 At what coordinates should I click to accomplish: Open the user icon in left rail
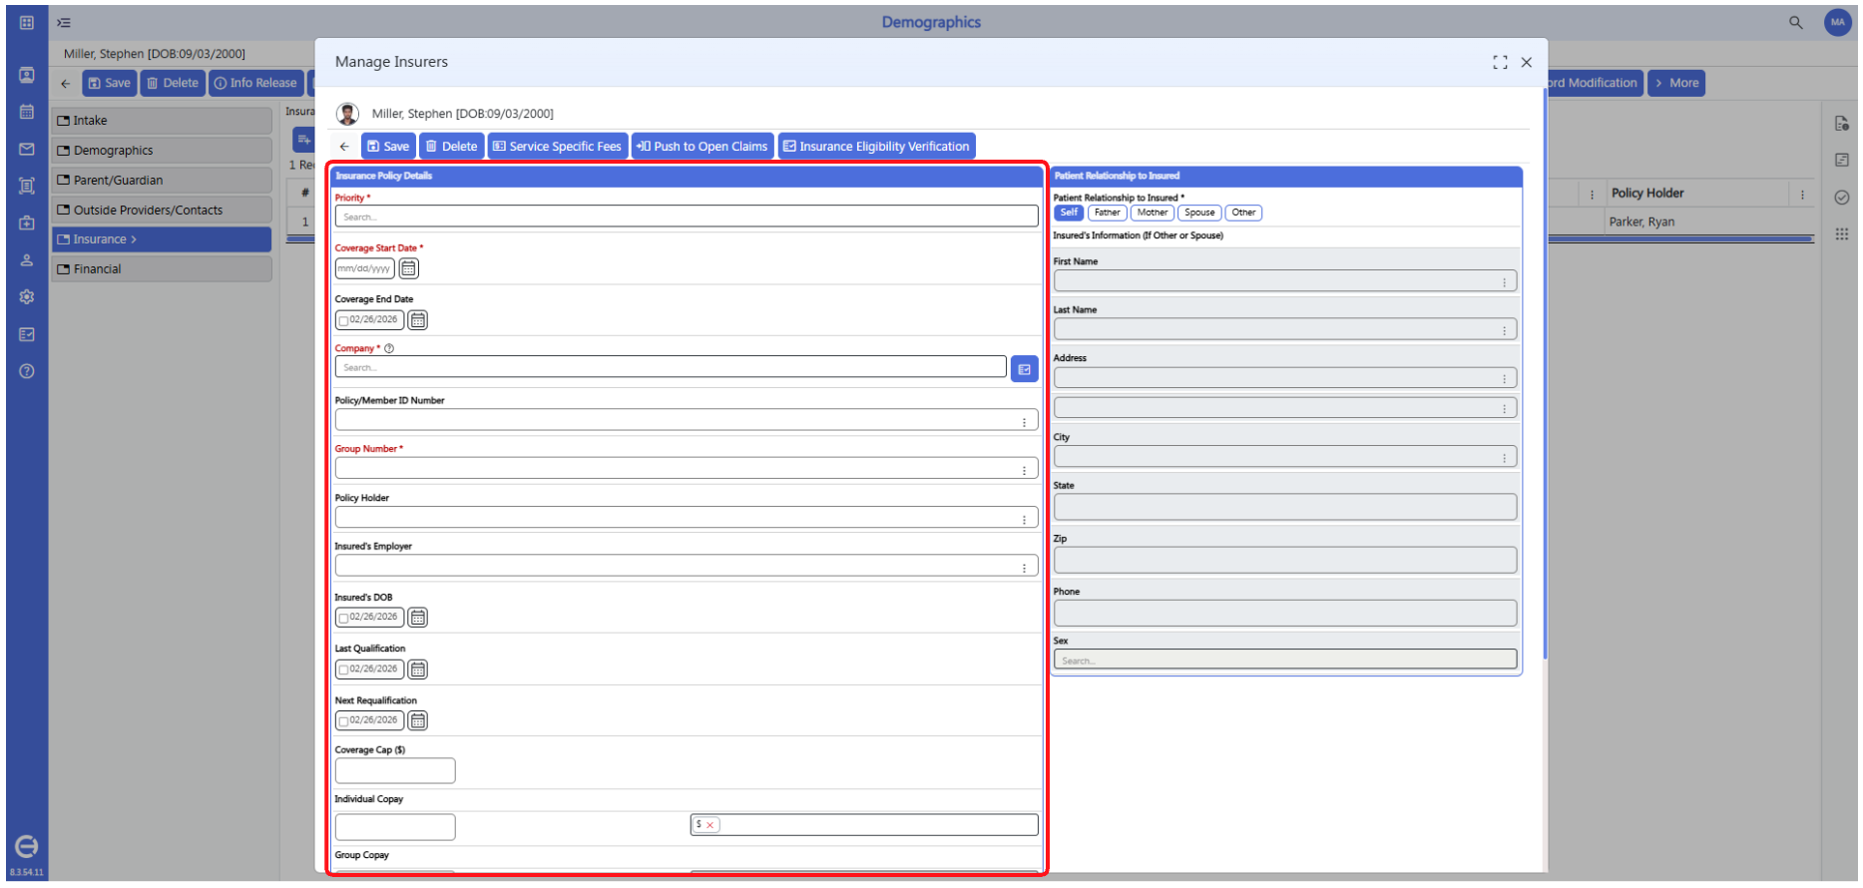pos(27,260)
